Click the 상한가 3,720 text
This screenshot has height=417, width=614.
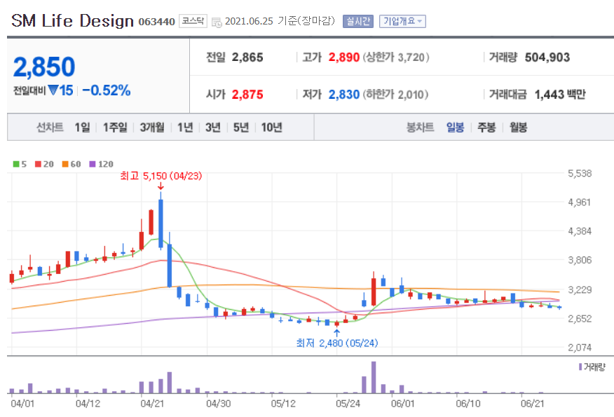(x=396, y=57)
